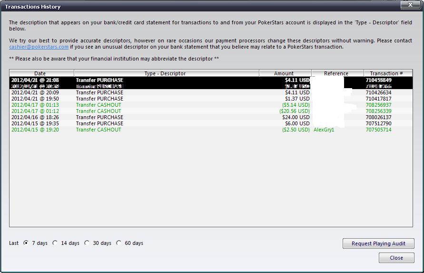Click transaction number 708256937

click(379, 105)
